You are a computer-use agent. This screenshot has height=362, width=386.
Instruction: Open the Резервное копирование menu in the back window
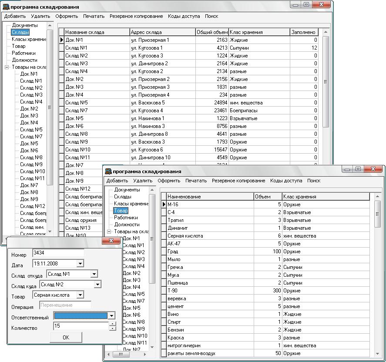pyautogui.click(x=136, y=16)
